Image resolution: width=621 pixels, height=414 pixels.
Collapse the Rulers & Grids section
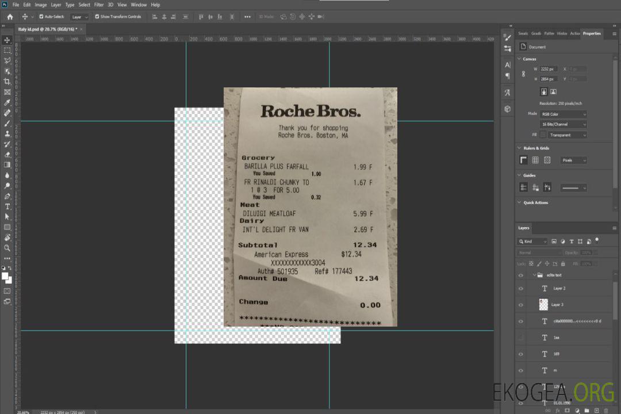tap(520, 148)
